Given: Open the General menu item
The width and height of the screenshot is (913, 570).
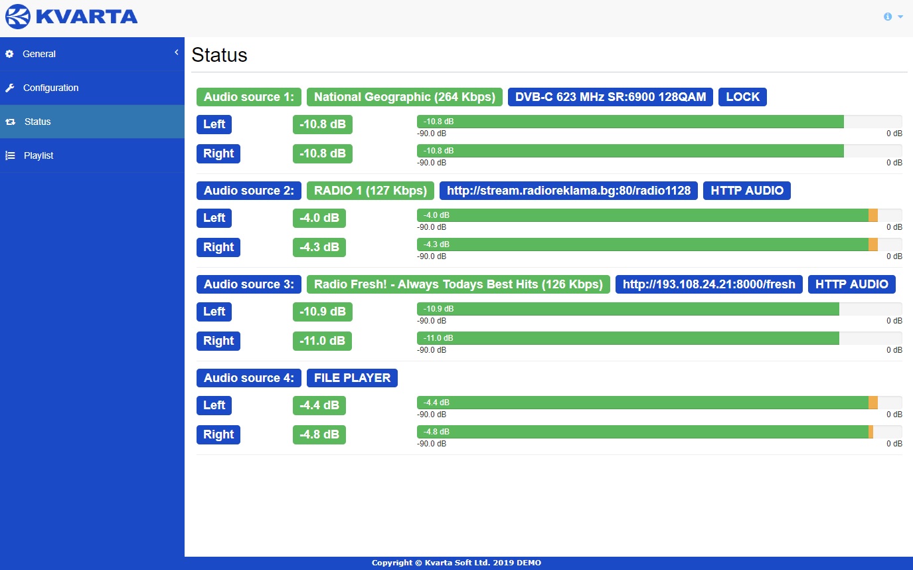Looking at the screenshot, I should click(x=92, y=54).
